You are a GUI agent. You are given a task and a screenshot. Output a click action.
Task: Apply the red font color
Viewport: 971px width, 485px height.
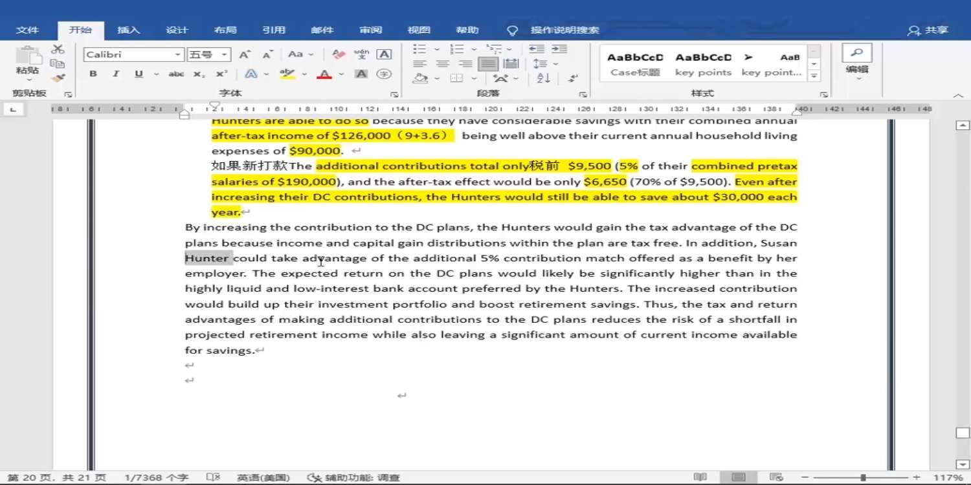[x=324, y=74]
